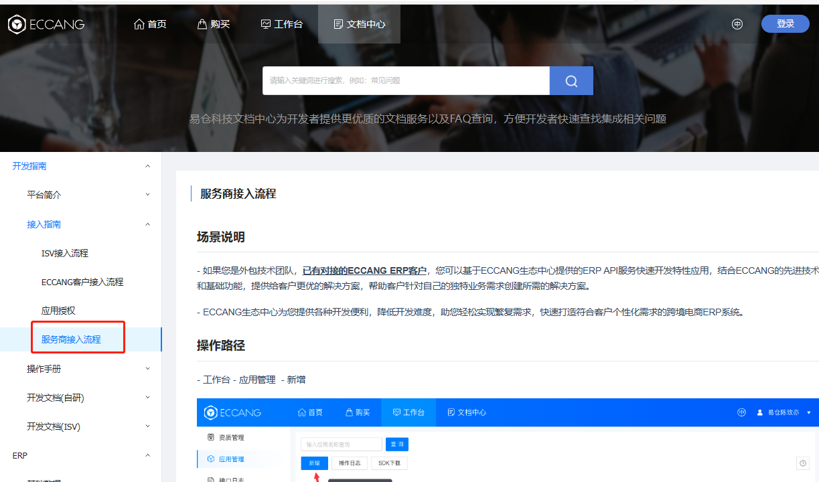The width and height of the screenshot is (819, 482).
Task: Expand the 开发文档(ISV) section
Action: coord(148,426)
